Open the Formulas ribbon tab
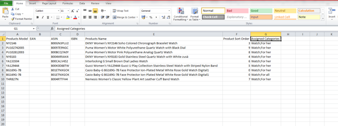Image resolution: width=338 pixels, height=126 pixels. click(x=68, y=3)
